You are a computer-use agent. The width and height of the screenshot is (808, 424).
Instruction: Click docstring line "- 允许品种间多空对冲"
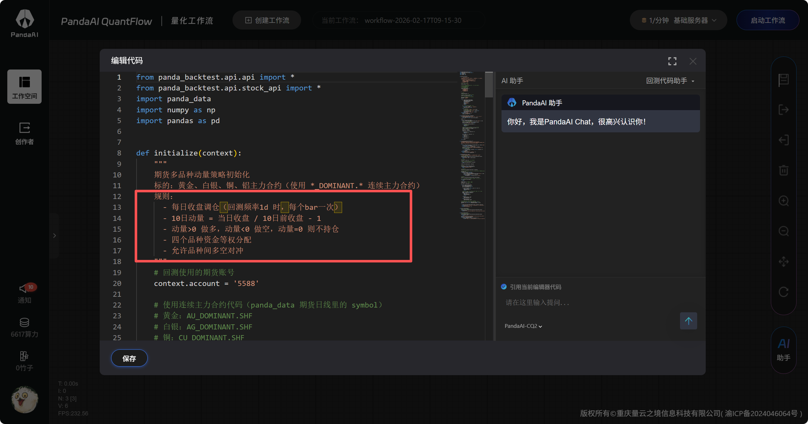pyautogui.click(x=203, y=250)
